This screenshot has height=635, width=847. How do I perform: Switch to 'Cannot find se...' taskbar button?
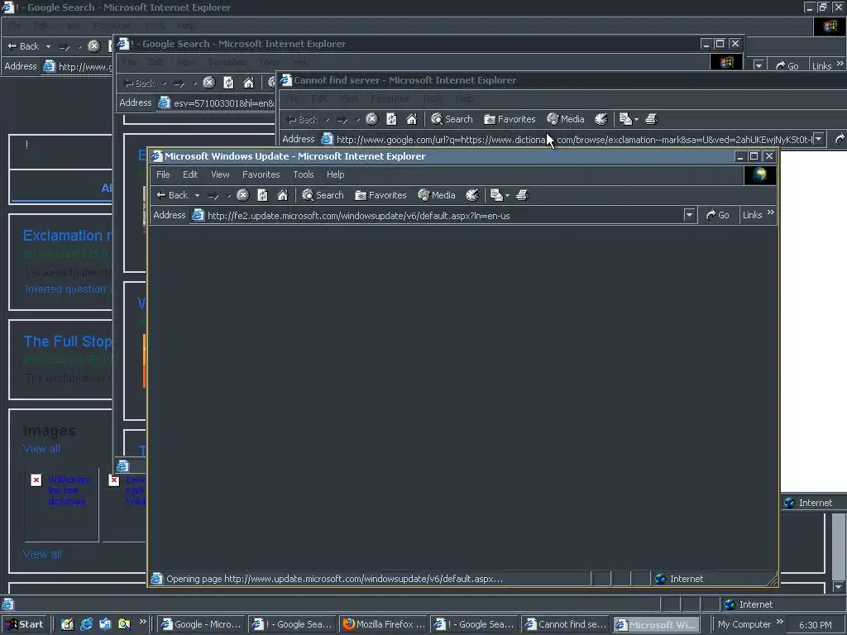click(x=566, y=624)
